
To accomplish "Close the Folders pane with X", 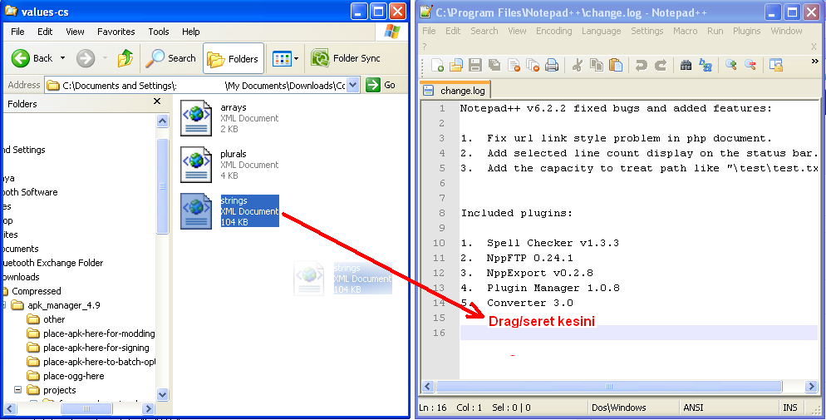I will tap(157, 101).
